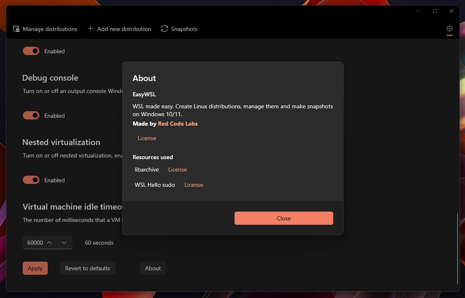Disable the Nested virtualization switch
Image resolution: width=465 pixels, height=298 pixels.
click(31, 180)
